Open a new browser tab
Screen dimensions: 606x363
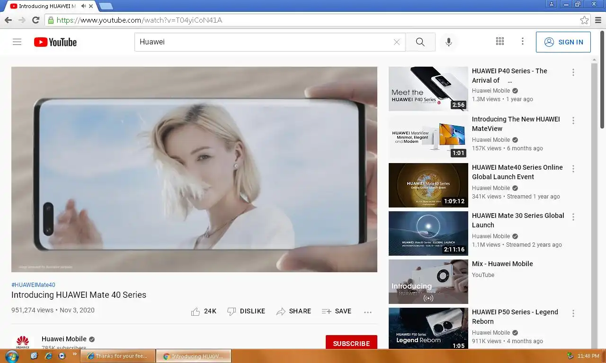coord(106,6)
